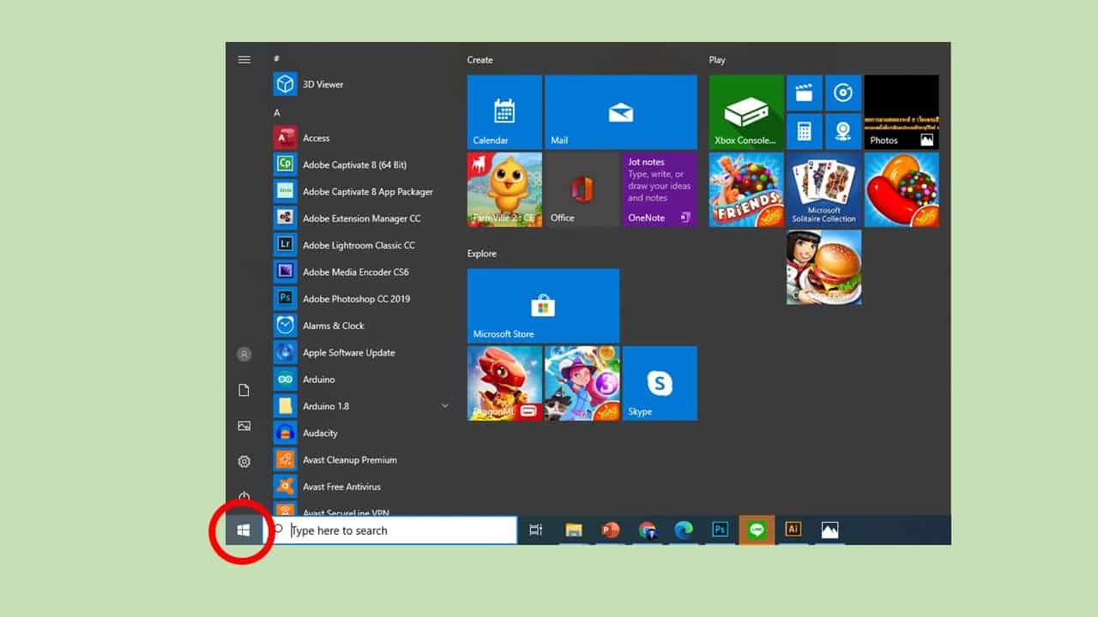Image resolution: width=1098 pixels, height=617 pixels.
Task: Open the Photos app on the taskbar
Action: tap(830, 530)
